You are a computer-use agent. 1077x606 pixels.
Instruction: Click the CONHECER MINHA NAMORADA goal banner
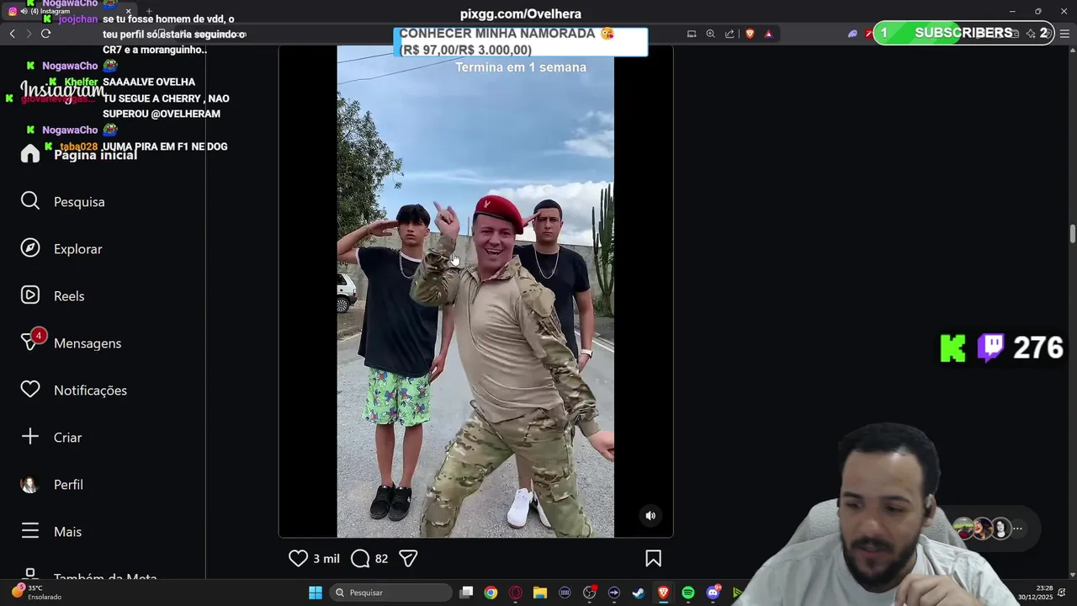[x=521, y=42]
